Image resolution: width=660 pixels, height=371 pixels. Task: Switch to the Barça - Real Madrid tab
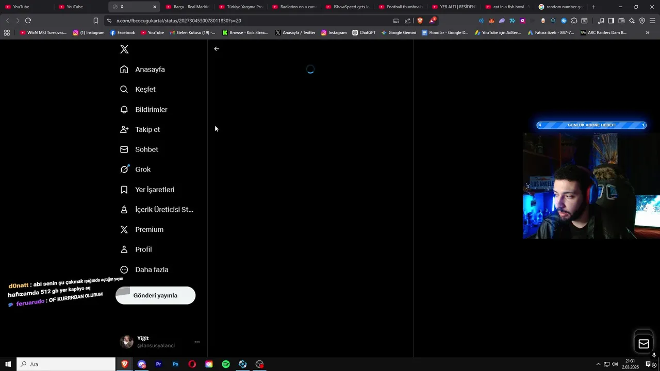[x=188, y=7]
